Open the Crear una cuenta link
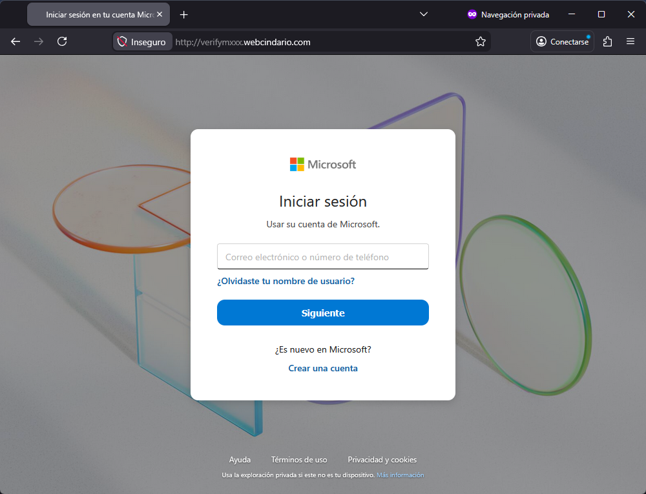This screenshot has height=494, width=646. click(x=323, y=368)
